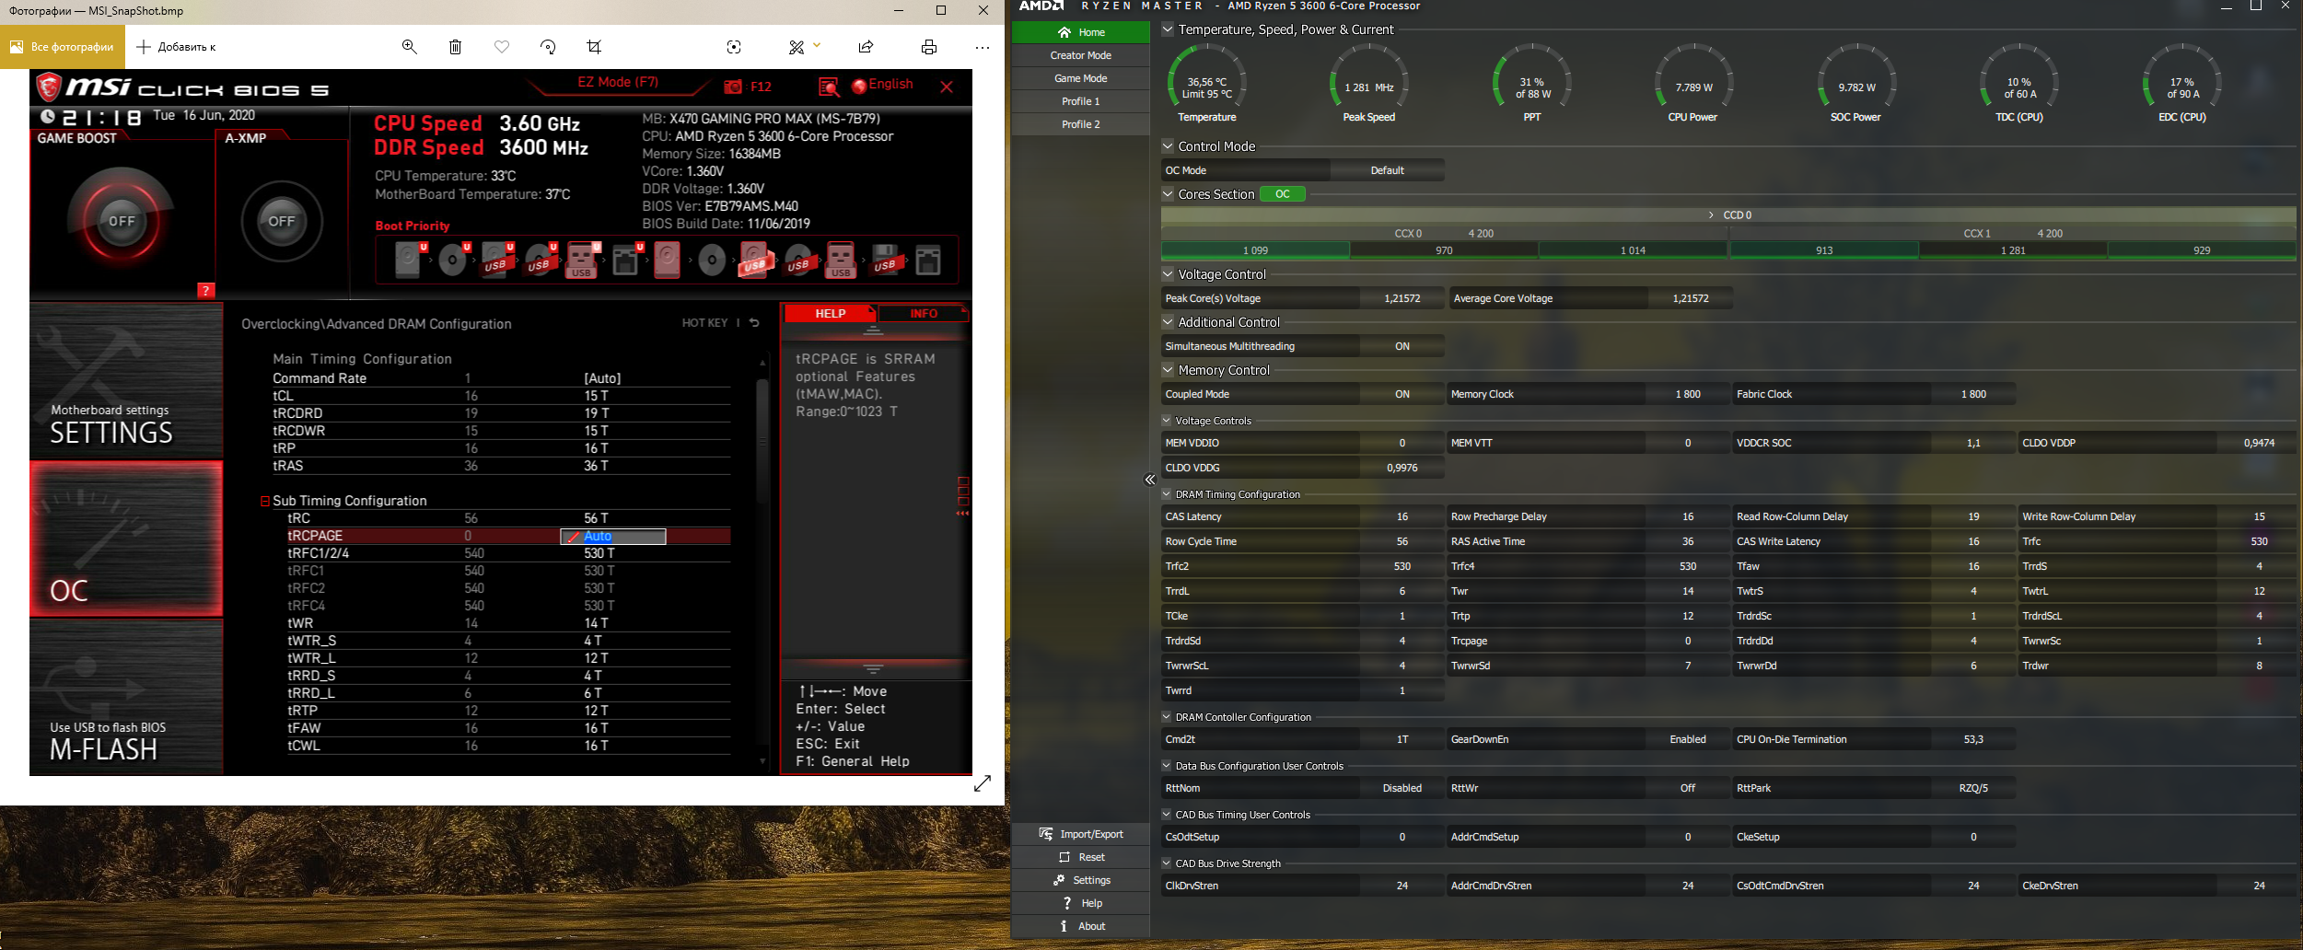Open the three-dots more menu in Photos
2303x950 pixels.
[983, 47]
